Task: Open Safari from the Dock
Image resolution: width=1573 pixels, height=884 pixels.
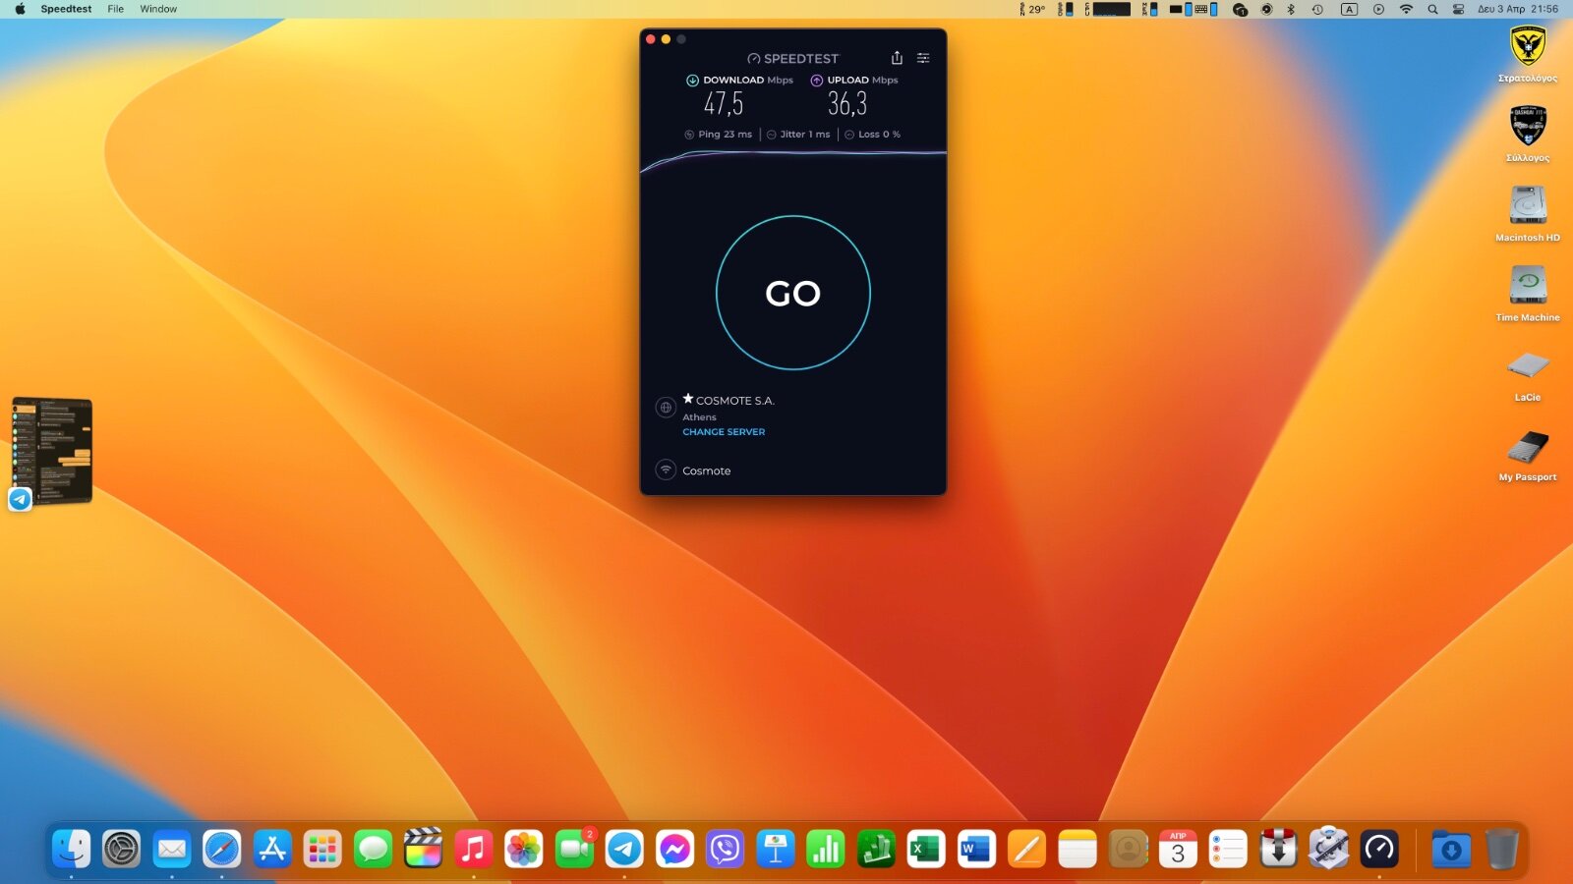Action: point(222,849)
